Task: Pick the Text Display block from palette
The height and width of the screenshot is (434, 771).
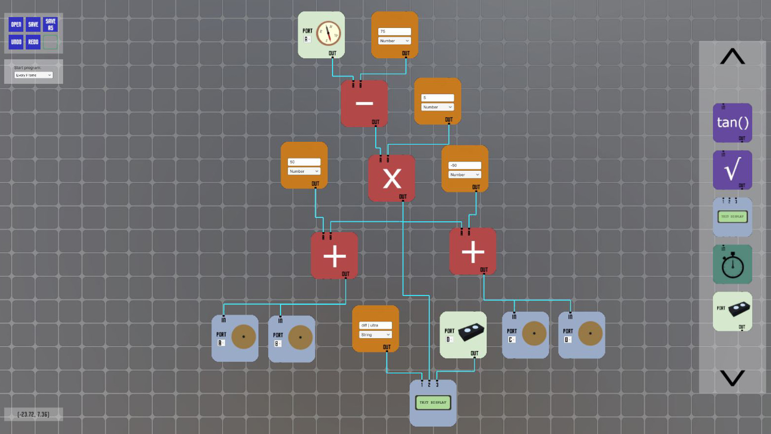Action: [732, 217]
